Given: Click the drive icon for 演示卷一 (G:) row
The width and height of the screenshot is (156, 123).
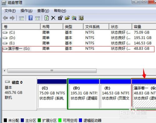Looking at the screenshot, I should click(5, 49).
